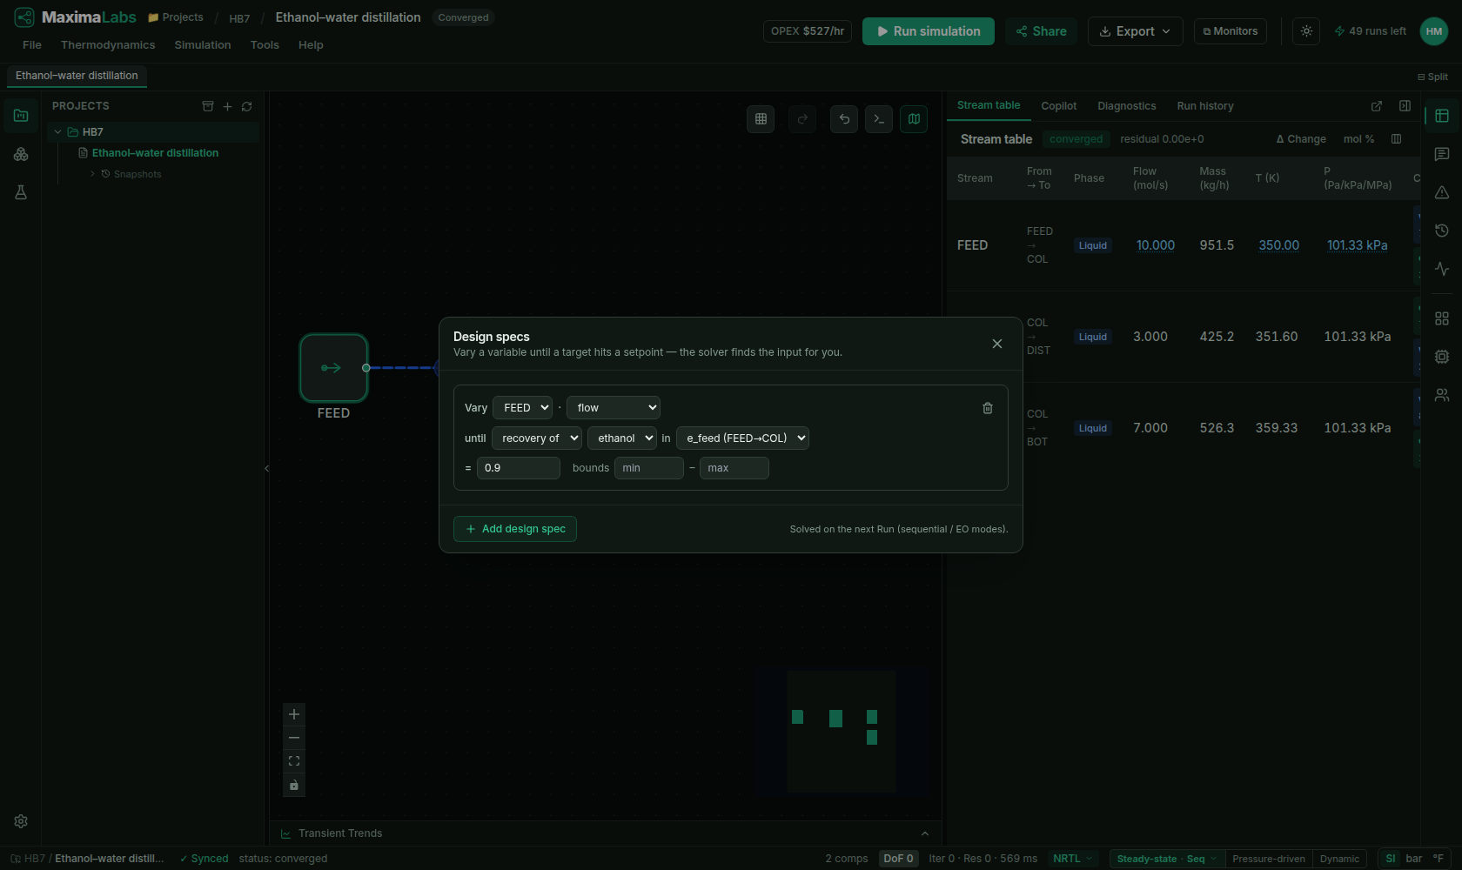
Task: Collapse the HB7 project folder
Action: (58, 132)
